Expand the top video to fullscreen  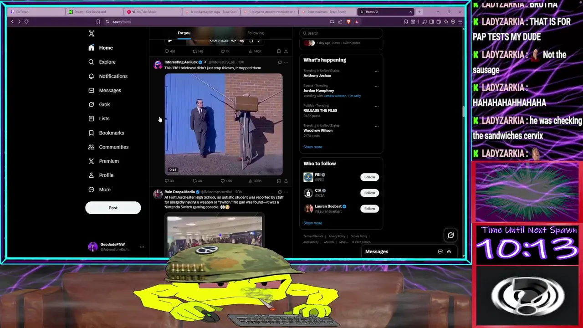click(x=259, y=41)
